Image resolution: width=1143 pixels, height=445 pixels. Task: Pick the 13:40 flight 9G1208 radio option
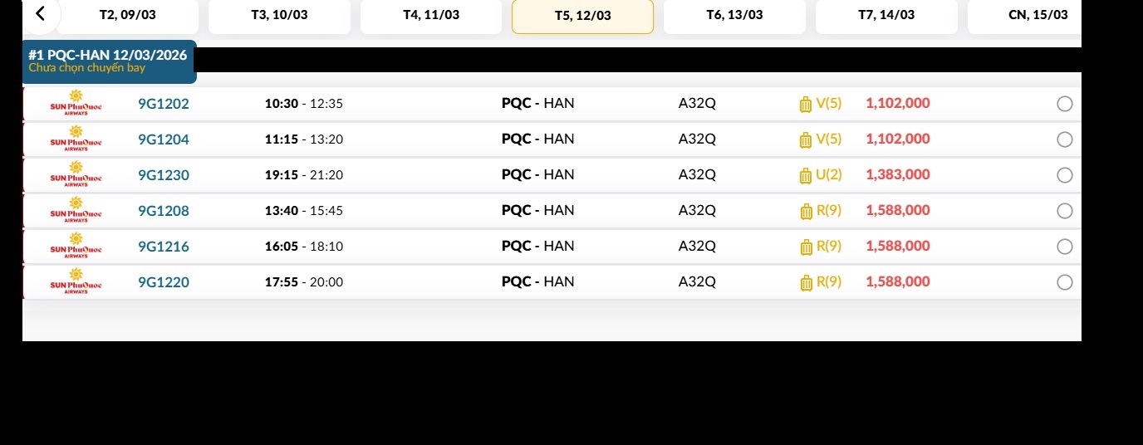tap(1064, 211)
